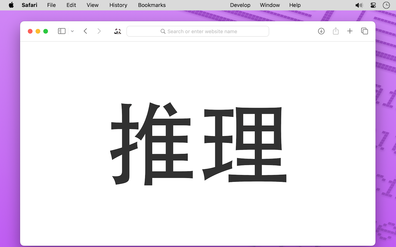The height and width of the screenshot is (247, 396).
Task: Focus the Search or enter website name field
Action: (198, 31)
